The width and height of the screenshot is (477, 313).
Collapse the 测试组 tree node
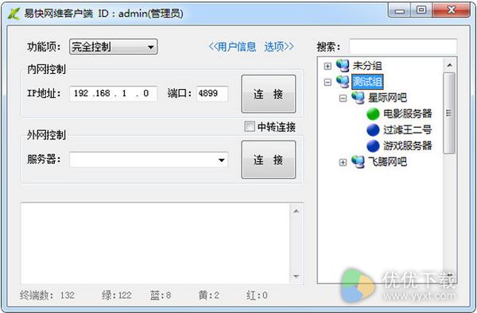coord(328,82)
